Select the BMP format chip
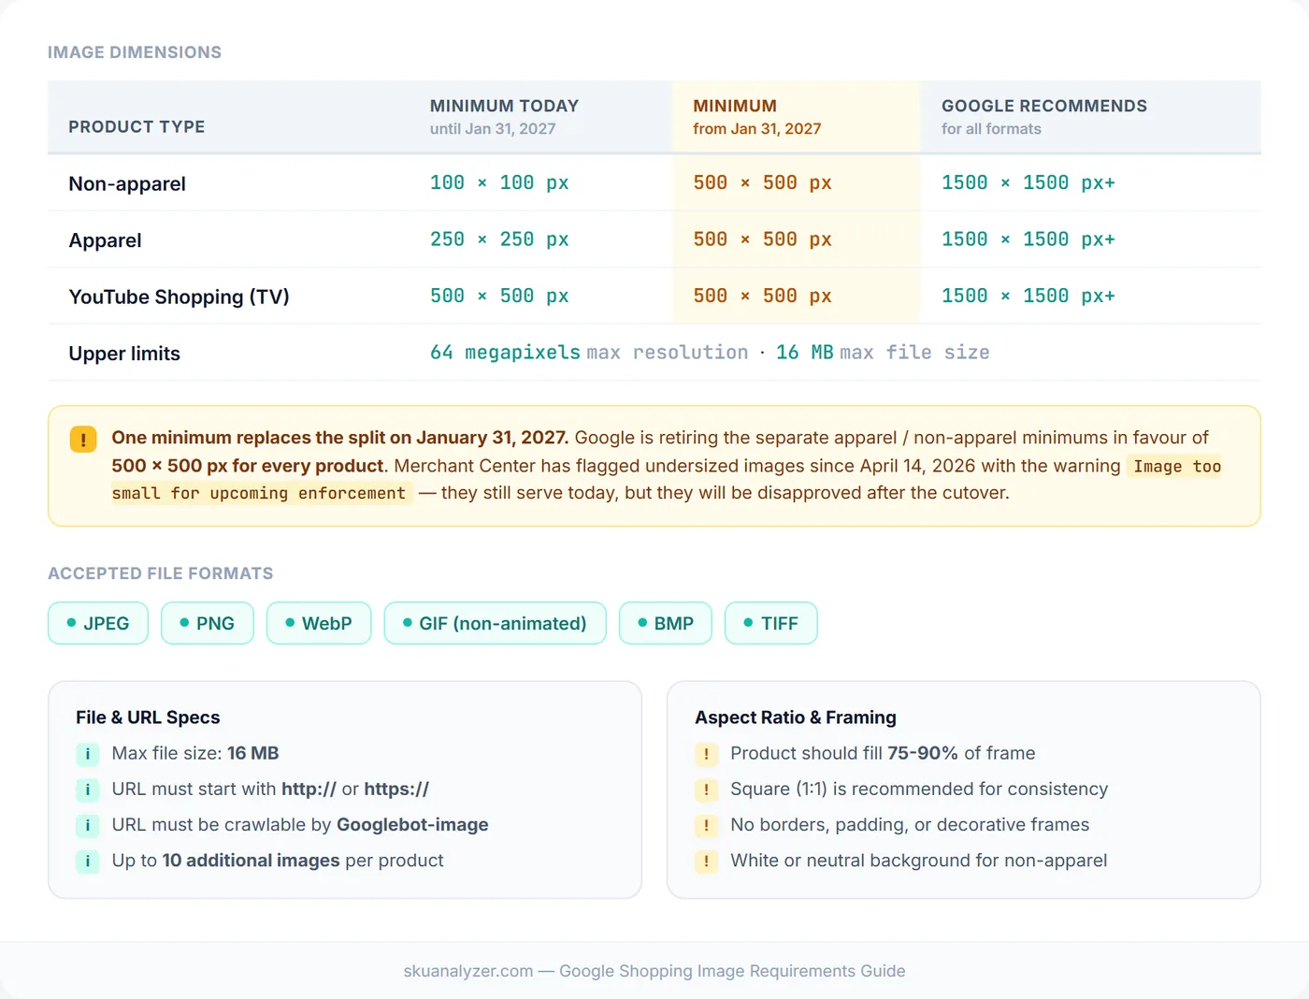 tap(666, 623)
